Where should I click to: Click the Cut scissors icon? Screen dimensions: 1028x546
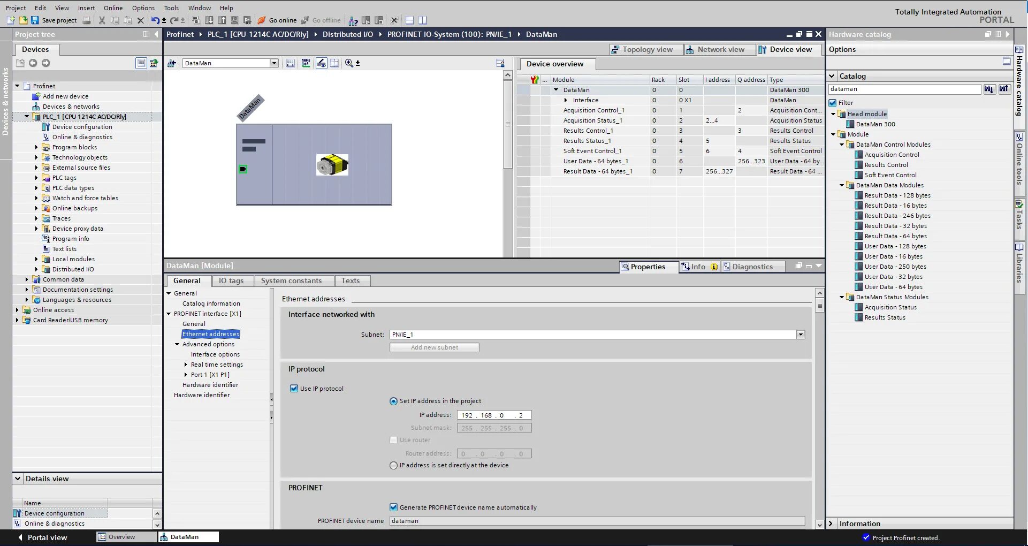(102, 20)
